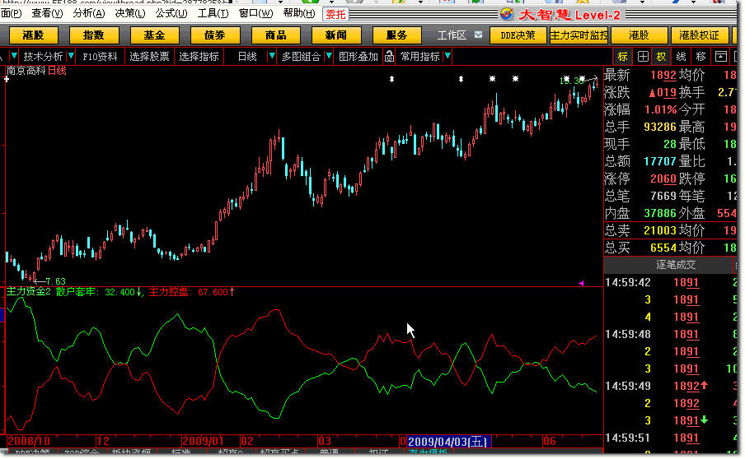This screenshot has width=745, height=459.
Task: Click the magenta triangle marker above the indicator panel
Action: (581, 283)
